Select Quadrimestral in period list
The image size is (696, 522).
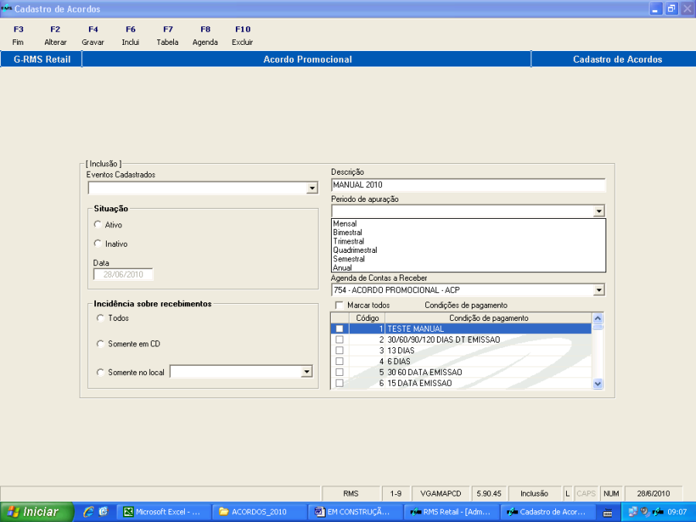click(355, 251)
